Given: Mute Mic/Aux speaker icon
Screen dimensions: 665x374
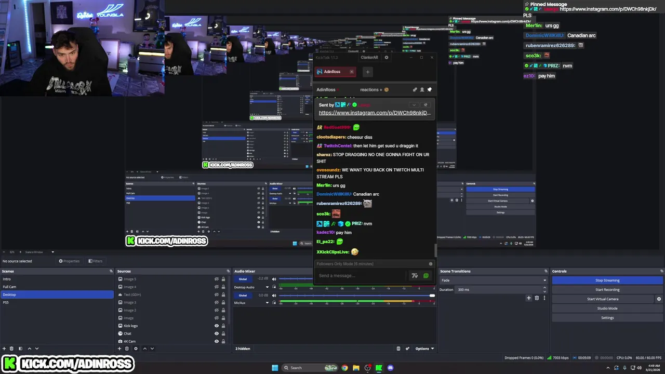Looking at the screenshot, I should point(274,295).
